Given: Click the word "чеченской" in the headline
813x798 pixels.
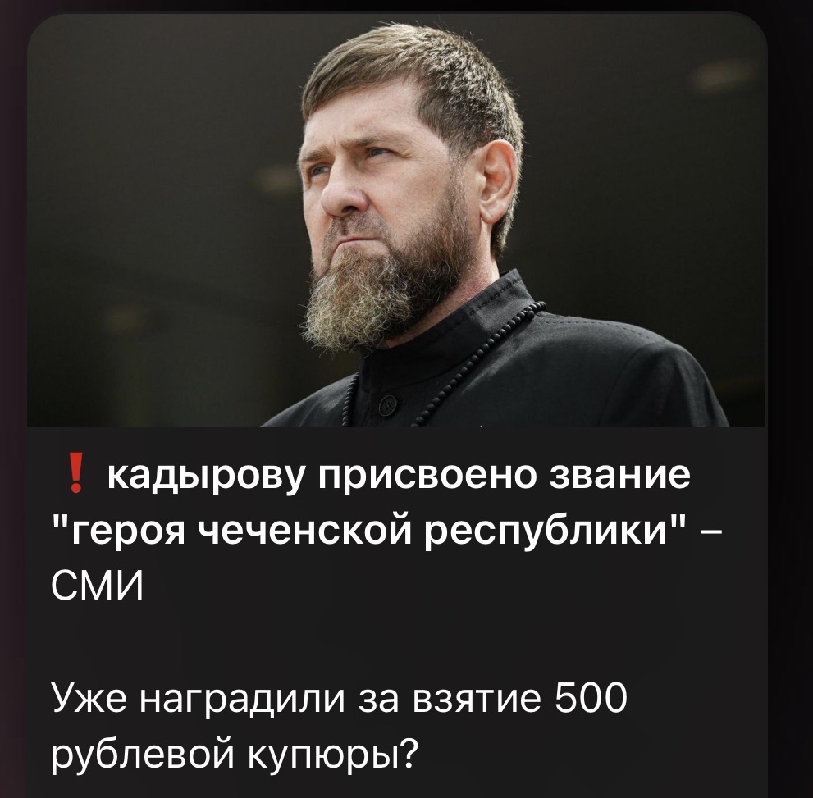Looking at the screenshot, I should (x=308, y=531).
